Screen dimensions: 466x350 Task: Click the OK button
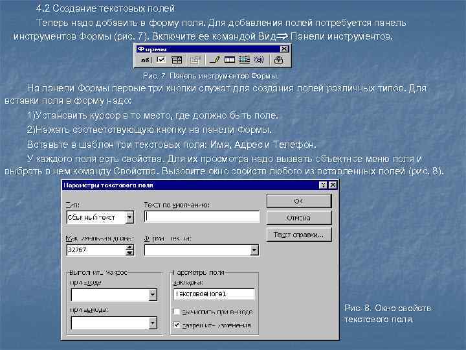pos(298,201)
